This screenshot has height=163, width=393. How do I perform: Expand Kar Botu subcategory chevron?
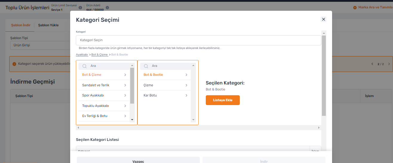click(x=186, y=96)
